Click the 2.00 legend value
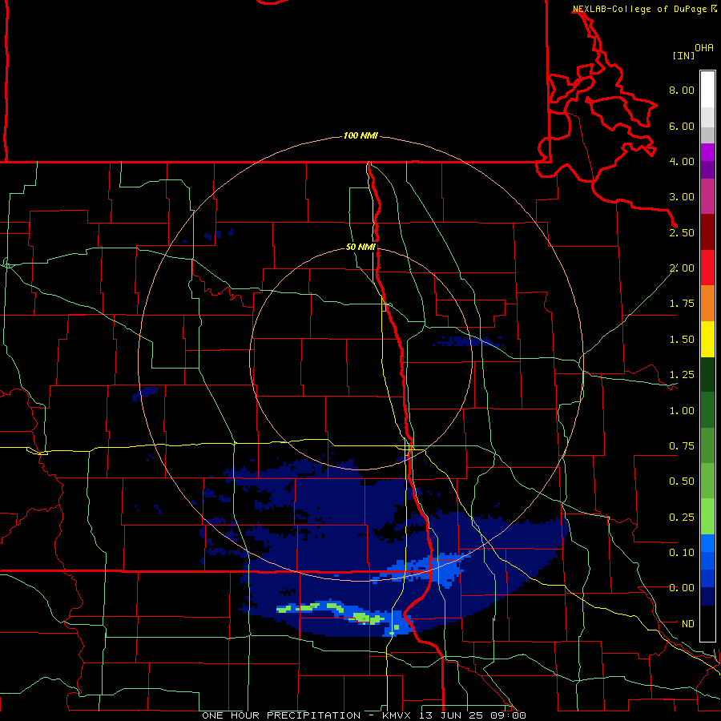This screenshot has height=721, width=721. (x=682, y=268)
